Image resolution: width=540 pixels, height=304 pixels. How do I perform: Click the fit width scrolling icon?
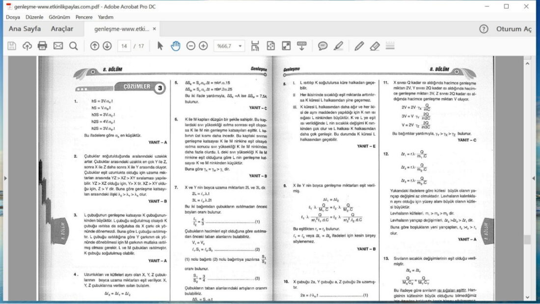point(255,46)
